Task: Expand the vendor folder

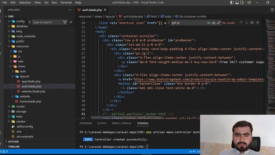Action: tap(21, 121)
